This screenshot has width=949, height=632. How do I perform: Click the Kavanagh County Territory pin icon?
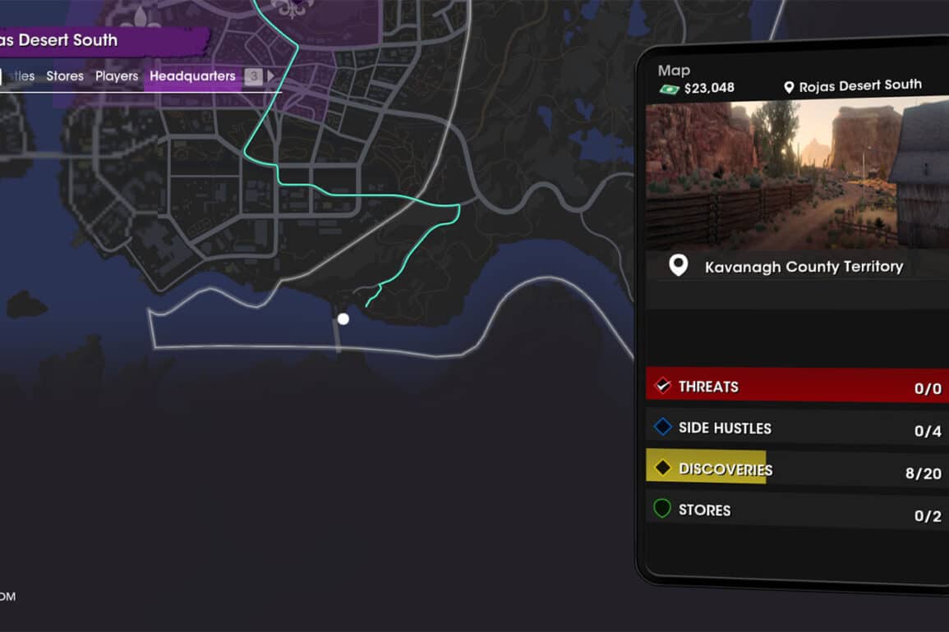pyautogui.click(x=679, y=265)
